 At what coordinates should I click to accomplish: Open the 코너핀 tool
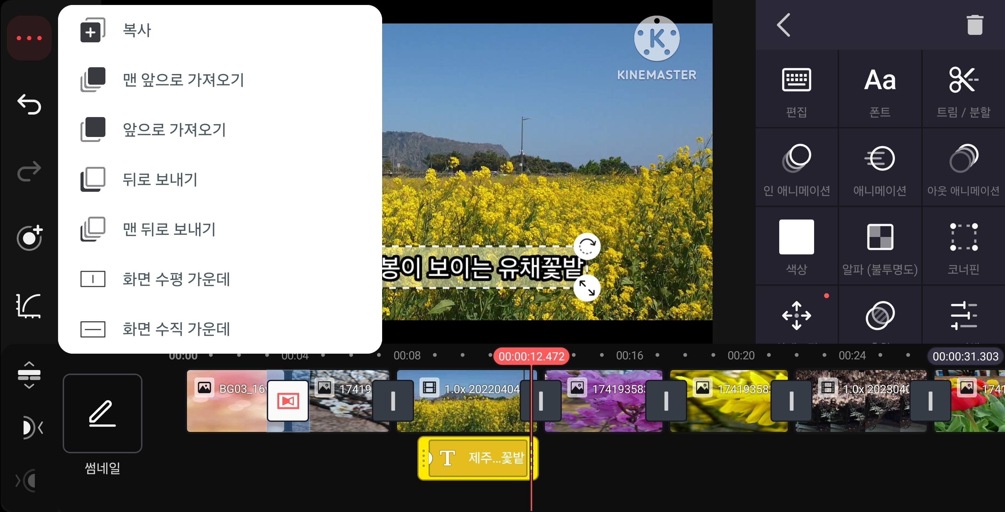963,246
